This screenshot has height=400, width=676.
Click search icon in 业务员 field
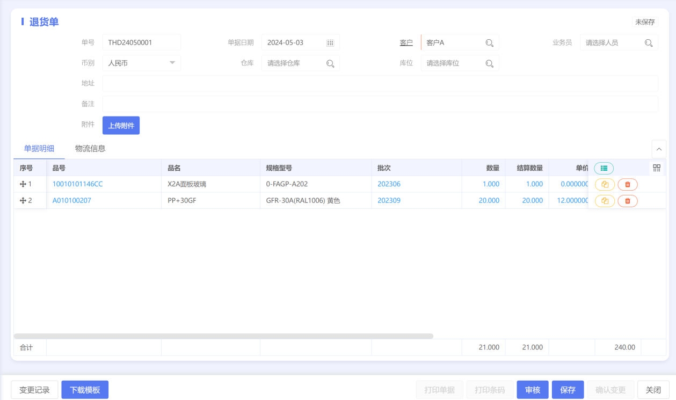[649, 43]
